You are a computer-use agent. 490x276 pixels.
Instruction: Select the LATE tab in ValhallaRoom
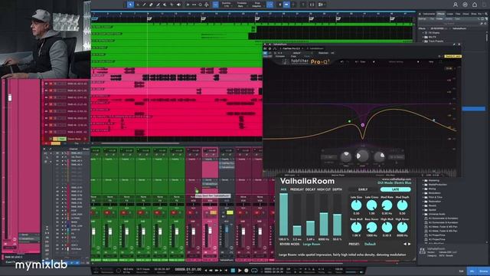pos(395,189)
